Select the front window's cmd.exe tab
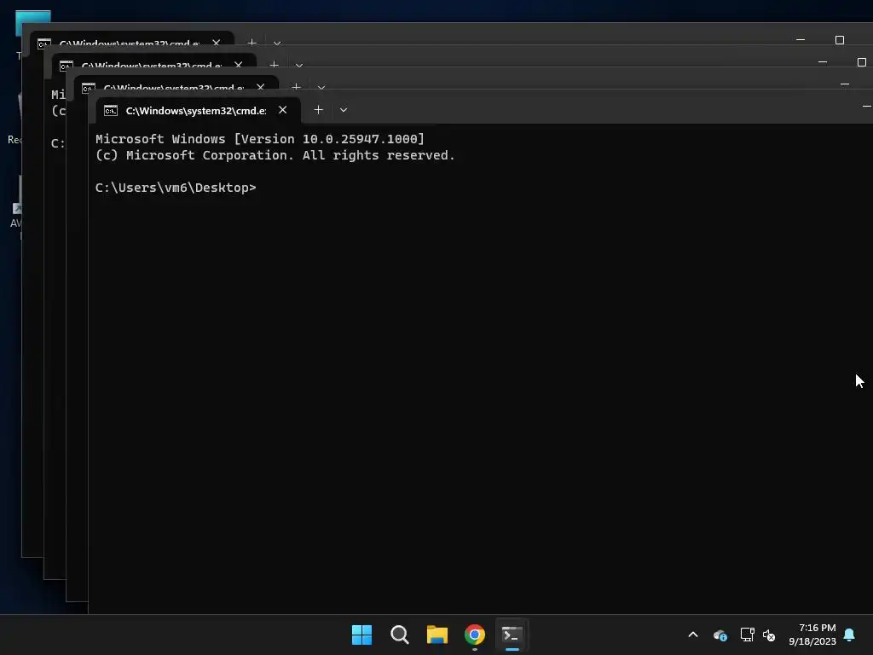 [x=198, y=110]
